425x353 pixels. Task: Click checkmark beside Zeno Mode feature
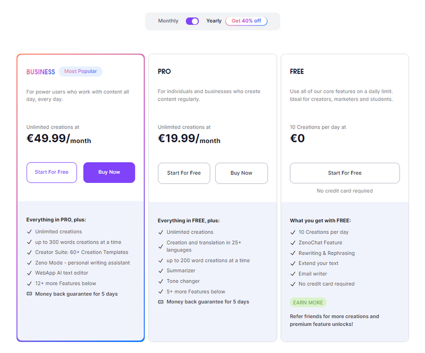coord(29,263)
